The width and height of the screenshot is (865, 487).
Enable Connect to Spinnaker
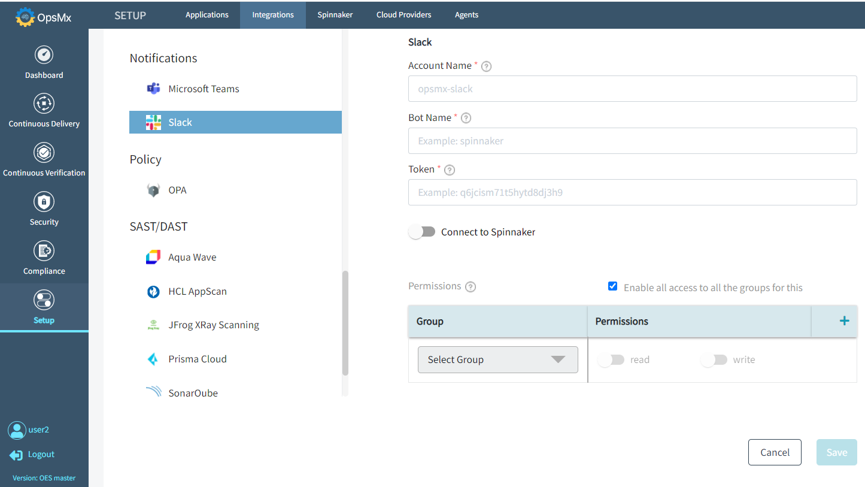(422, 231)
